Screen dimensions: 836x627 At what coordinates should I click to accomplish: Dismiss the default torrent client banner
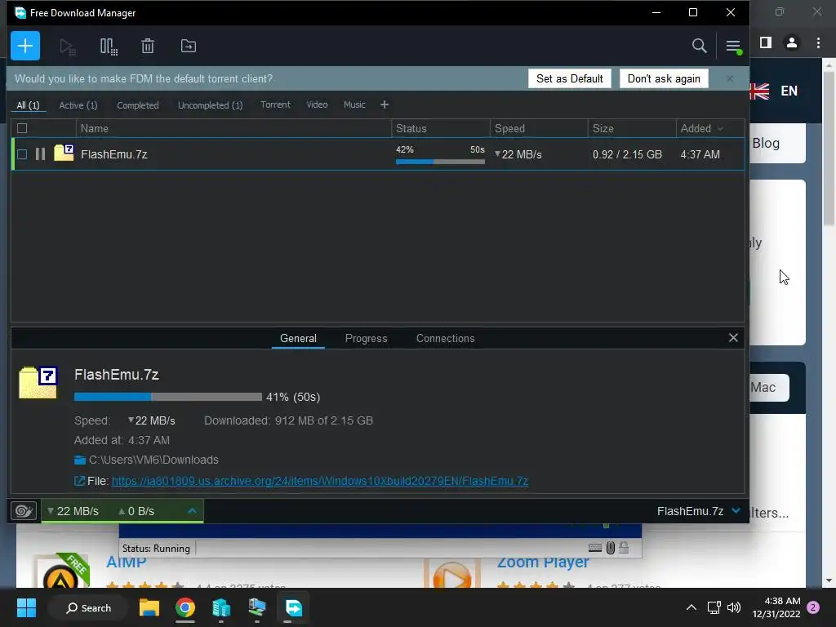point(729,78)
